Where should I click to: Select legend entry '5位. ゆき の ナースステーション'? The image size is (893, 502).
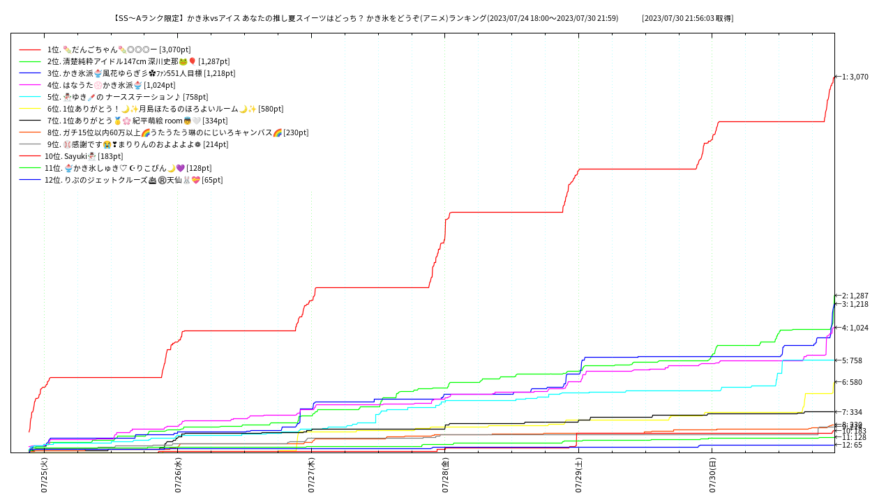[x=128, y=97]
